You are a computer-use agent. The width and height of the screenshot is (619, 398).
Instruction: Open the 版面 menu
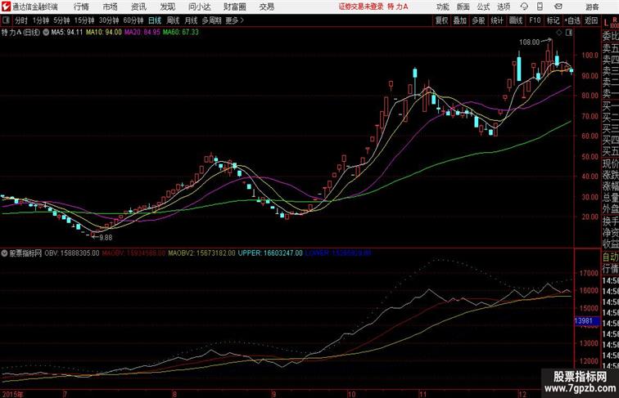coord(463,7)
